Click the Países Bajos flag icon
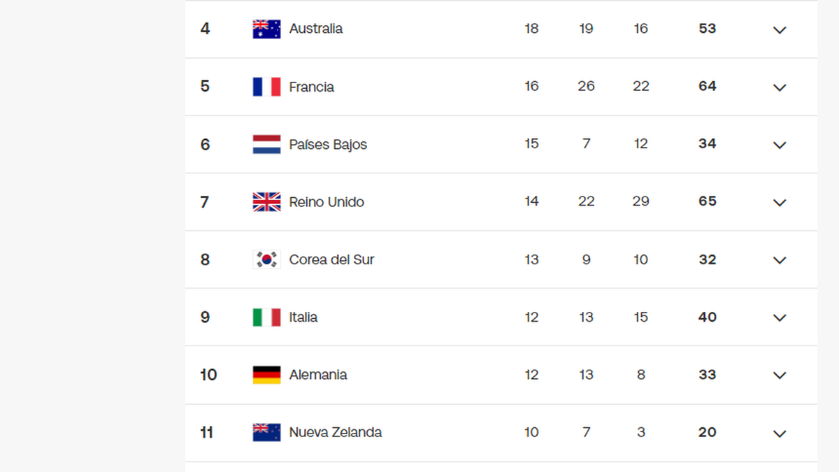 click(x=266, y=145)
